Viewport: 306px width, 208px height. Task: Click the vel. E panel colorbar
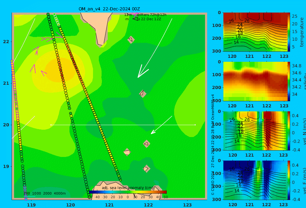pyautogui.click(x=289, y=180)
